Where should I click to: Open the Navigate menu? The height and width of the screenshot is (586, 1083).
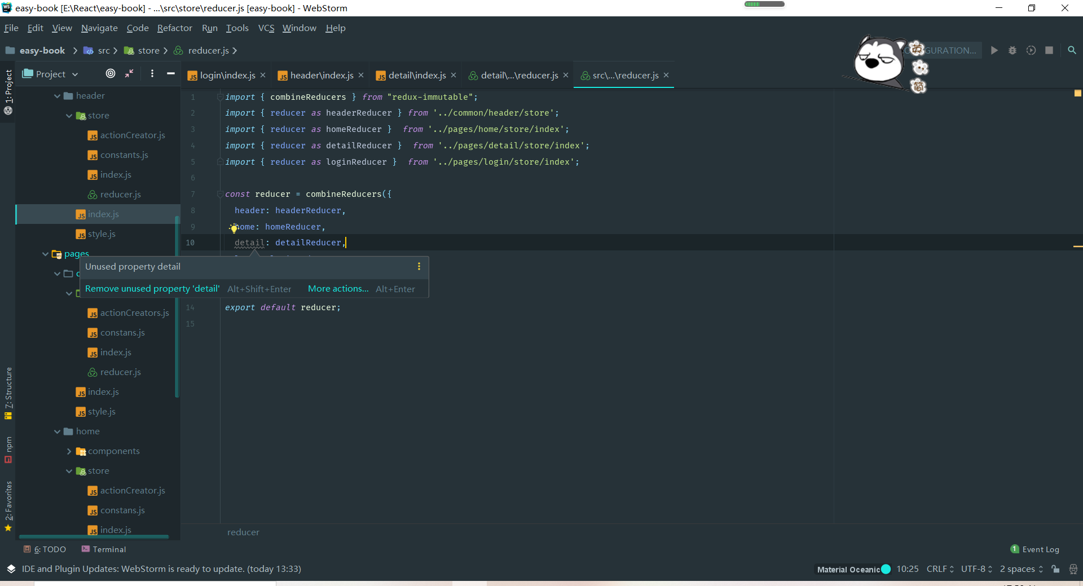point(99,28)
